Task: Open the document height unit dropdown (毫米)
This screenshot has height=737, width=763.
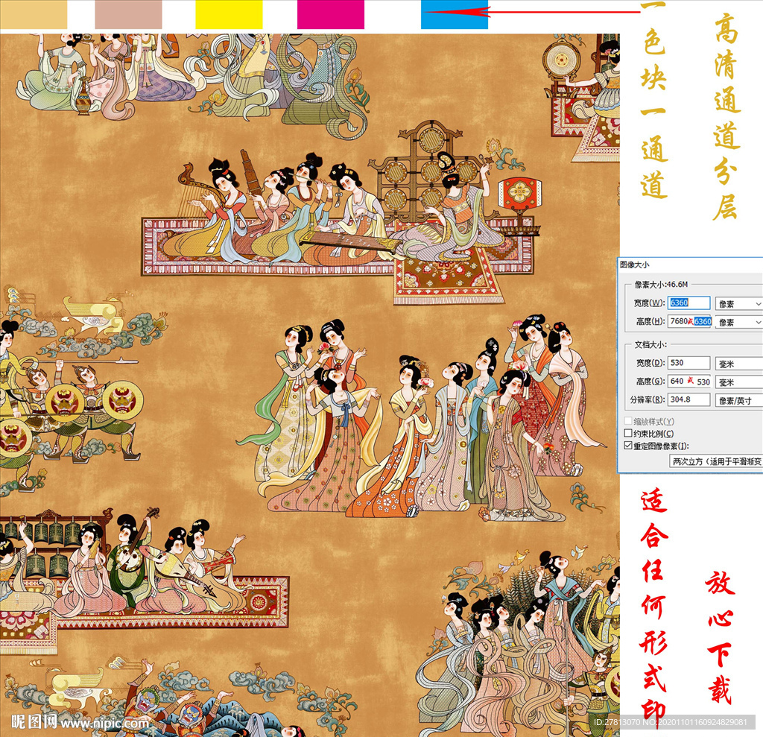Action: pos(738,382)
